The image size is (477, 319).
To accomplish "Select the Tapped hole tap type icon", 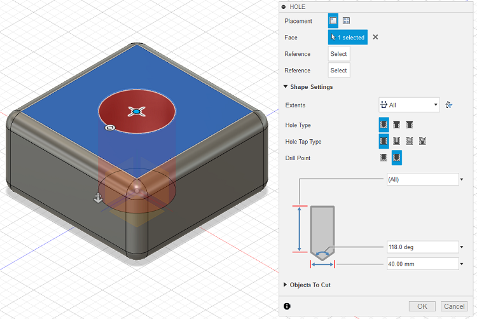I will [x=410, y=141].
